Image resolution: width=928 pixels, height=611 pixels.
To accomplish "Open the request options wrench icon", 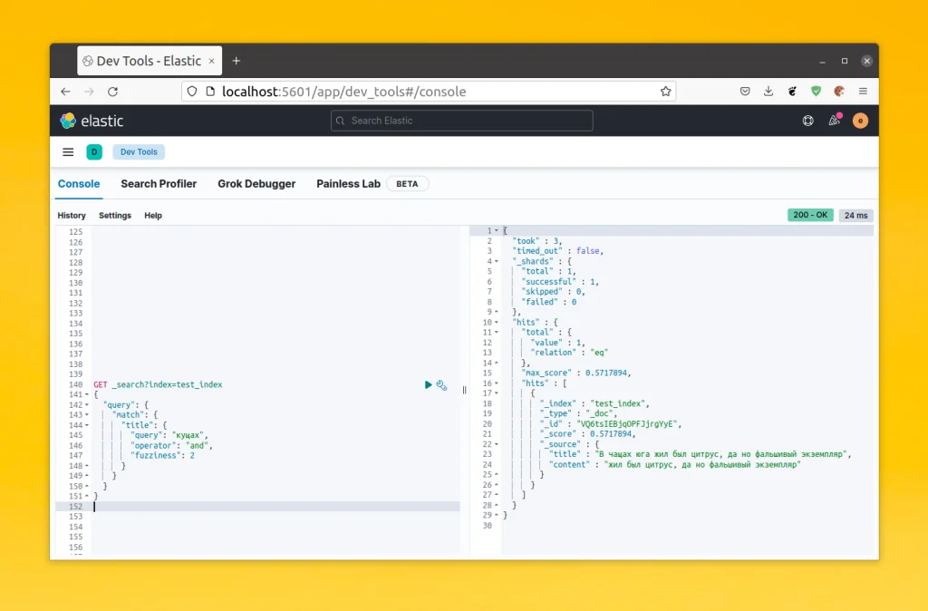I will tap(442, 385).
